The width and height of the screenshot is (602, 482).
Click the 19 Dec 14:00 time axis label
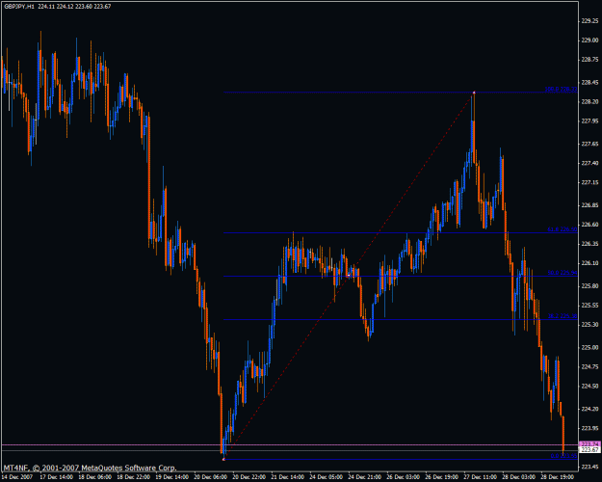(172, 477)
